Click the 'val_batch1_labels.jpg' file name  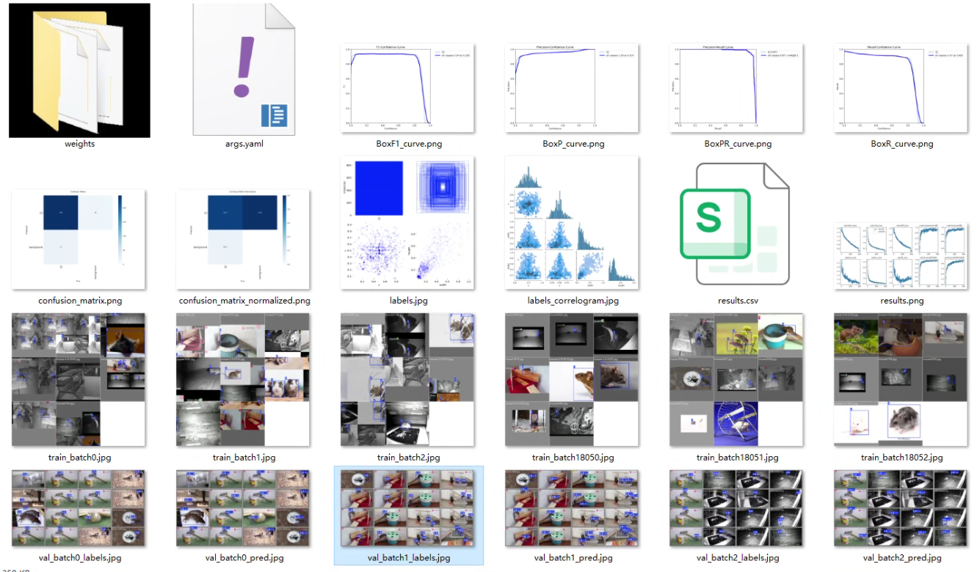point(409,558)
